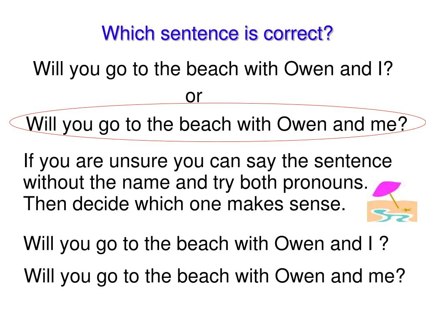426x319 pixels.
Task: Click the line "without the name and try both pronouns."
Action: click(x=196, y=183)
